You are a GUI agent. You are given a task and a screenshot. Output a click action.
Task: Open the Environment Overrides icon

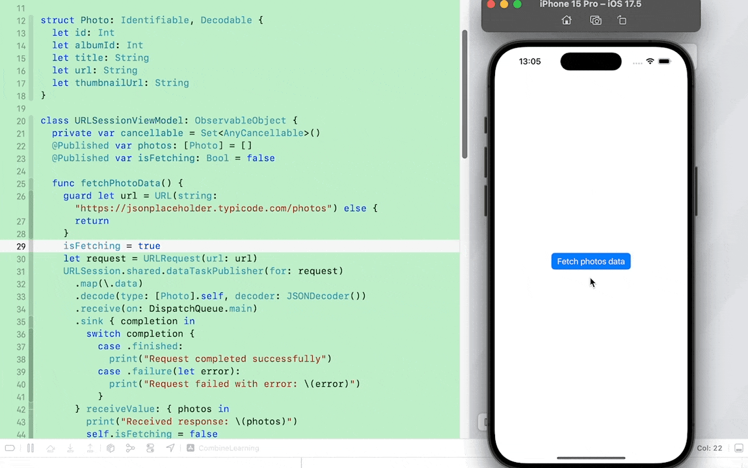click(x=150, y=448)
